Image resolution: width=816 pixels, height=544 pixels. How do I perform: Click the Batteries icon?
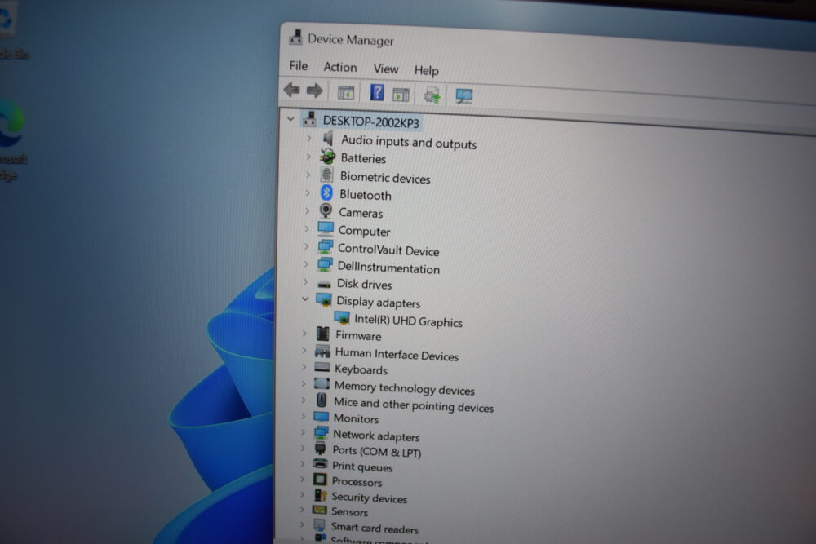coord(327,156)
